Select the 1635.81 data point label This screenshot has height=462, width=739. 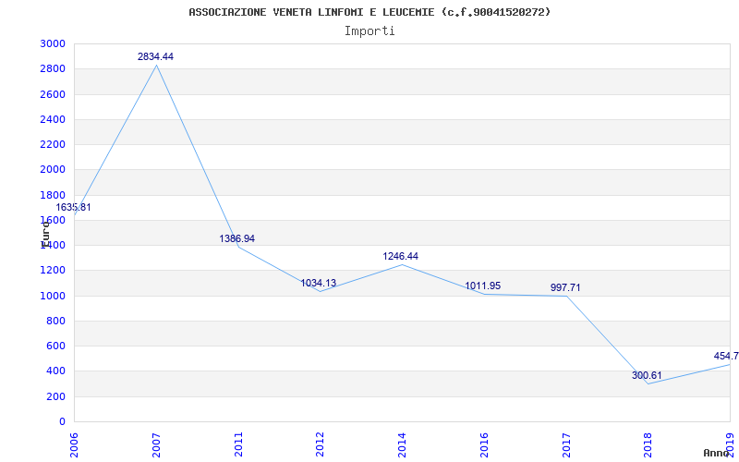click(73, 208)
